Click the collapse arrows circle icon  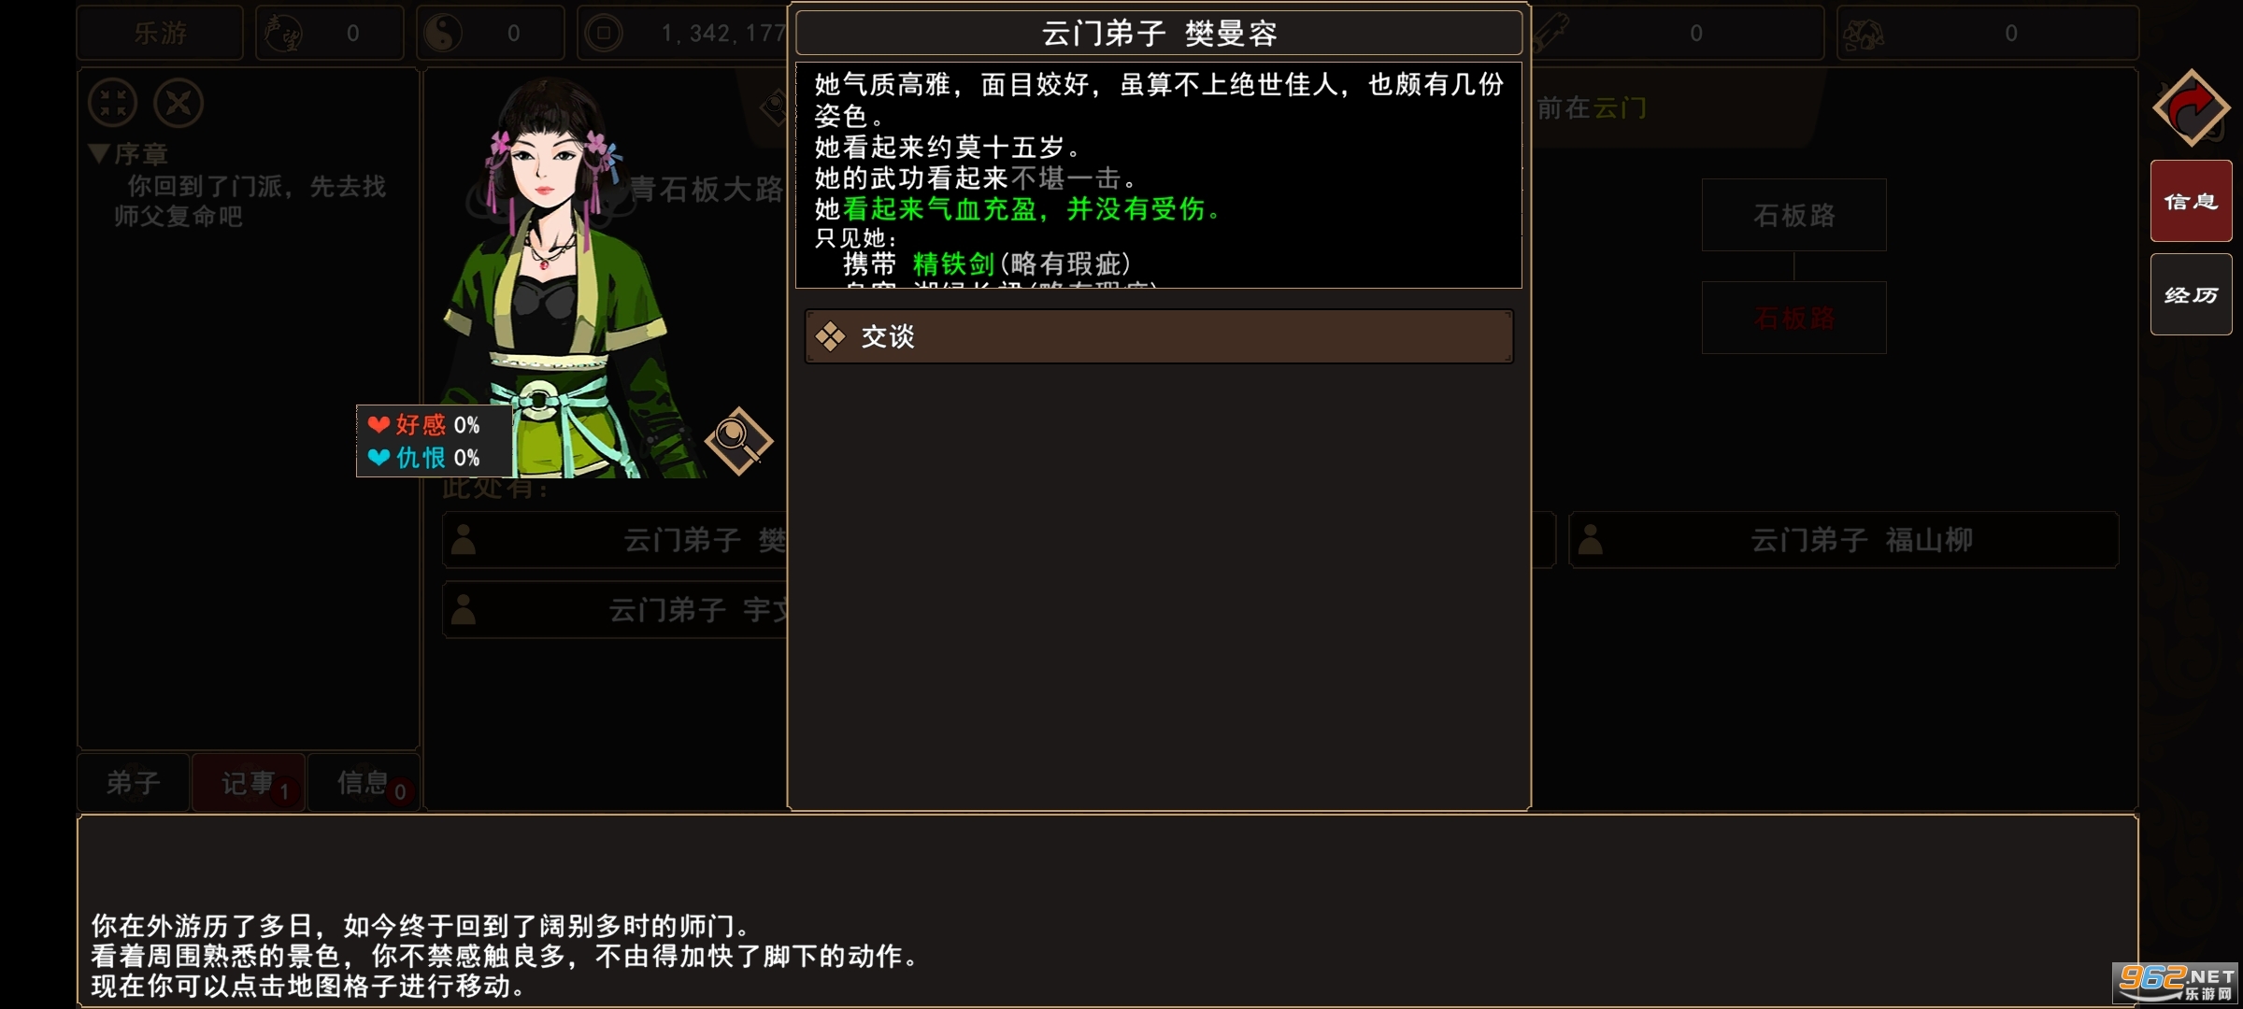pos(113,103)
